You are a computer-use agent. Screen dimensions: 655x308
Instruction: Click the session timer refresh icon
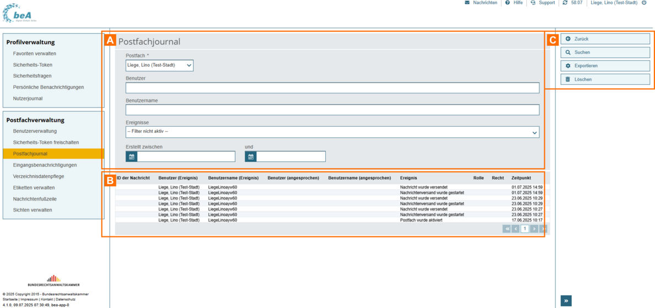coord(565,3)
